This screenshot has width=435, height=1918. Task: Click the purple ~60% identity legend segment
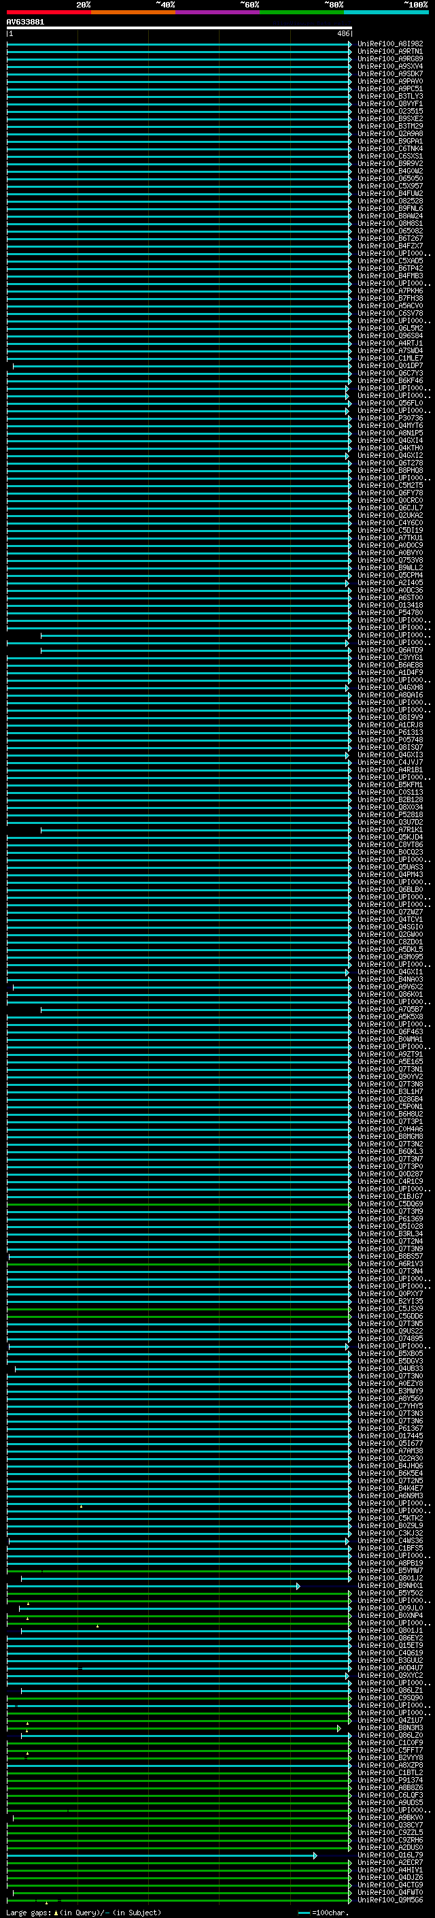click(x=217, y=12)
